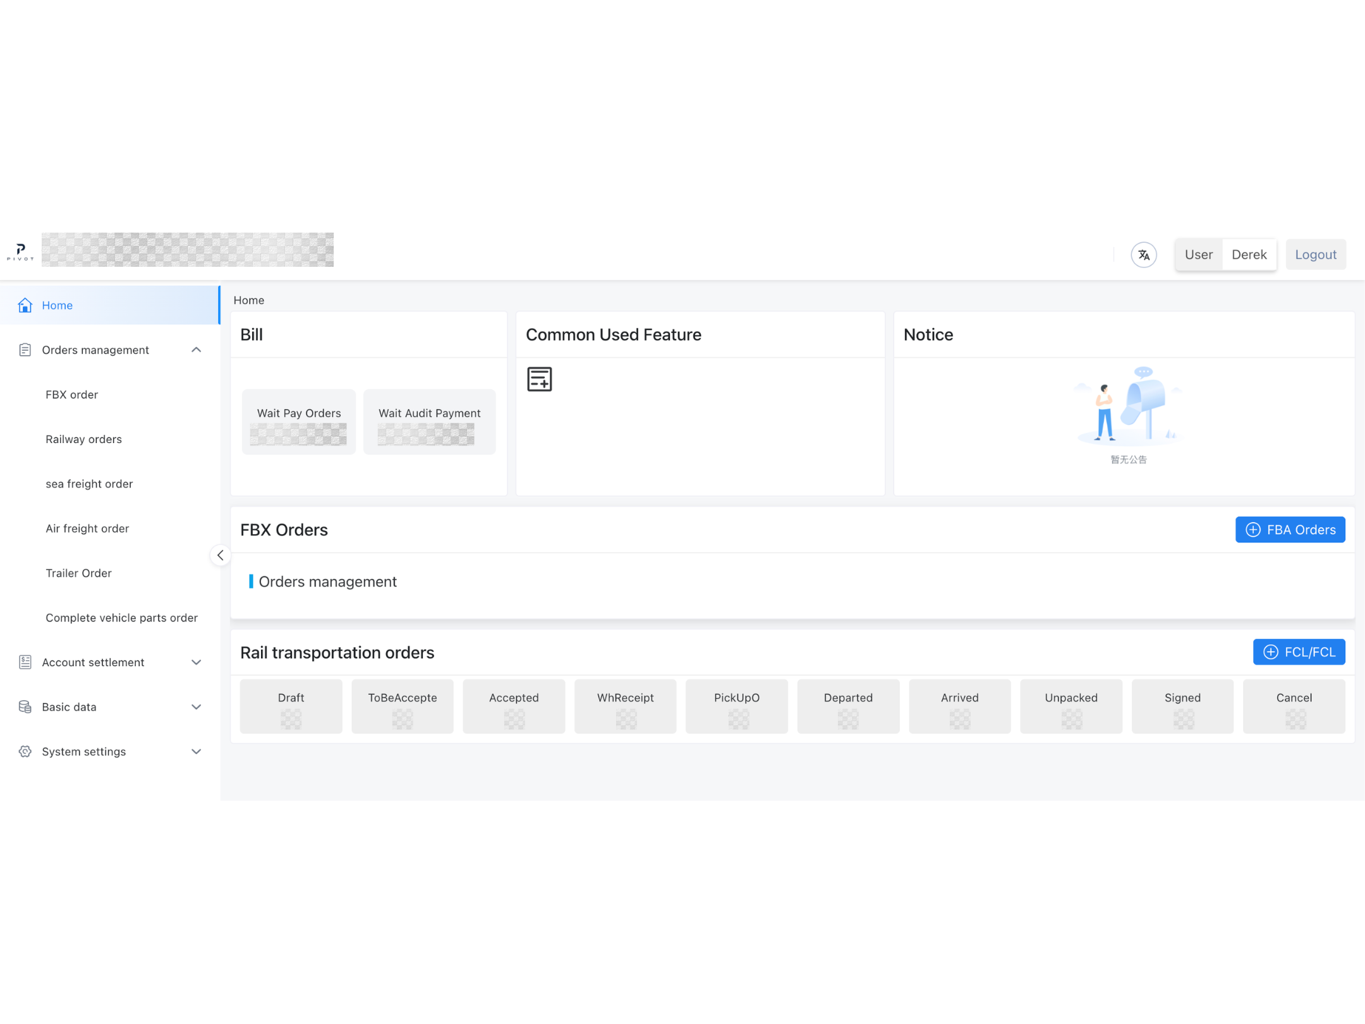This screenshot has width=1365, height=1024.
Task: Collapse the sidebar with the arrow handle
Action: 220,555
